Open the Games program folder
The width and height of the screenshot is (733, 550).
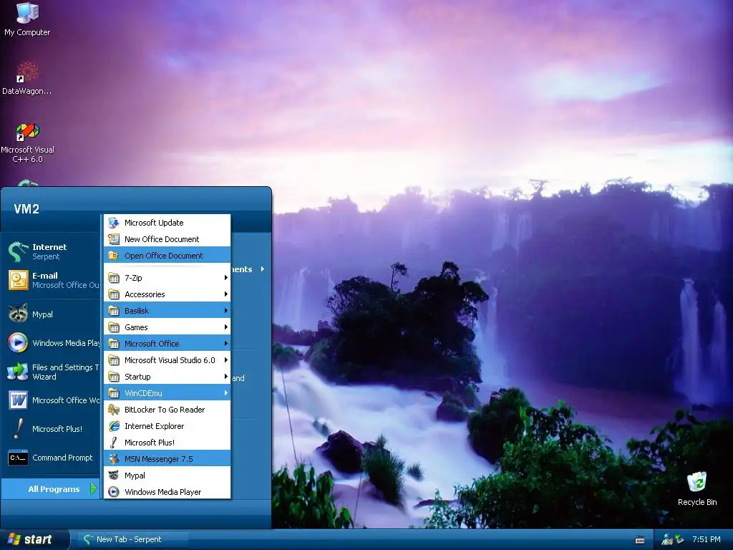click(167, 327)
